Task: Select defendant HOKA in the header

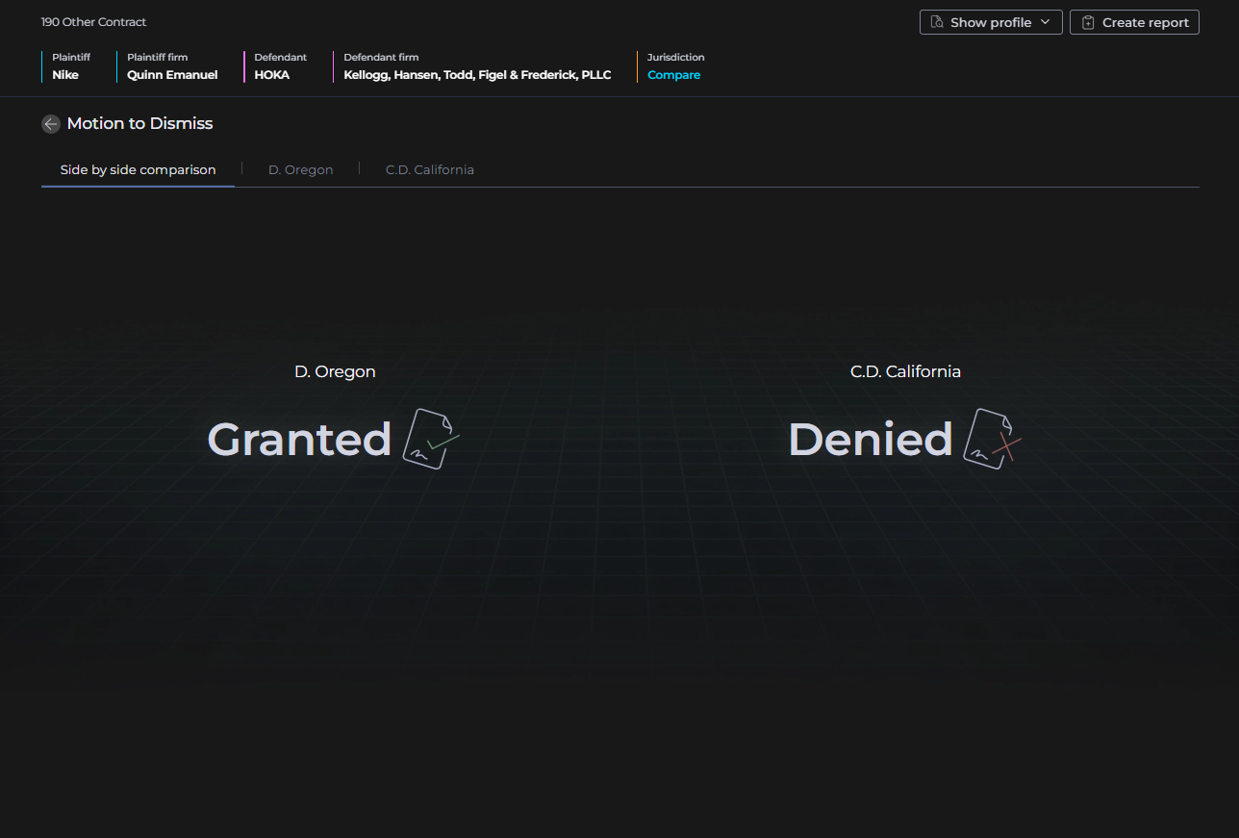Action: (x=271, y=75)
